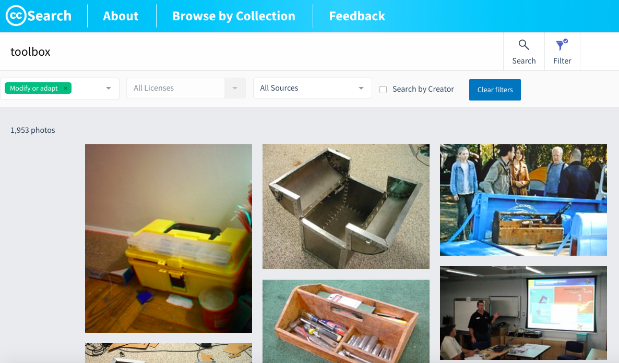Open the Feedback page
The height and width of the screenshot is (363, 619).
click(357, 16)
